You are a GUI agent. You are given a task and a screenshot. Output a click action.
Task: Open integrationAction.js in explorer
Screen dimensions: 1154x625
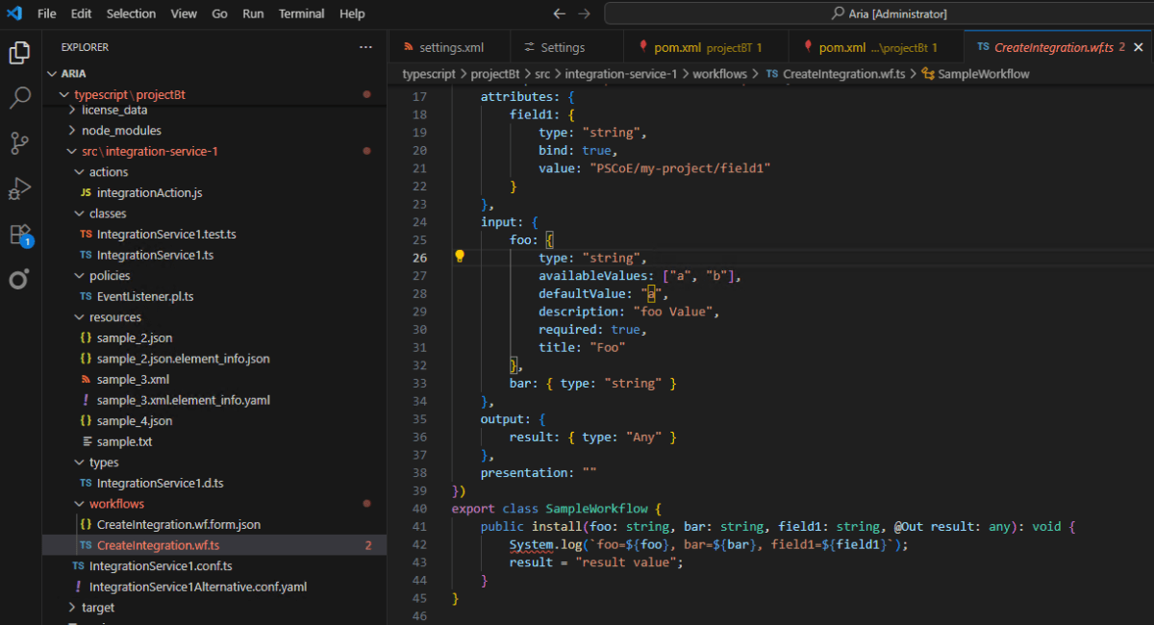[x=149, y=193]
